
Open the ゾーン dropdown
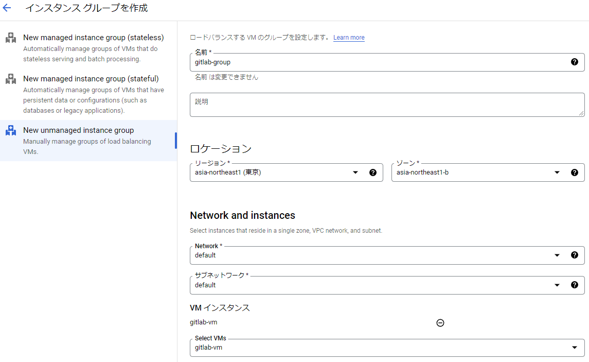[x=557, y=173]
